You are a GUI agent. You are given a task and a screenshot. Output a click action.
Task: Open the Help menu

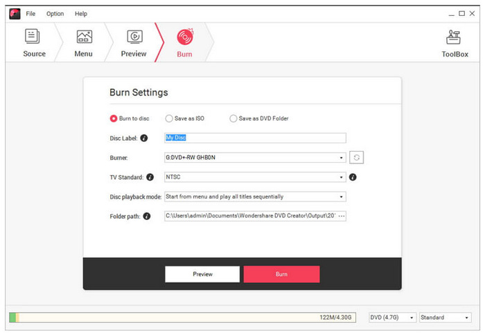pos(81,14)
